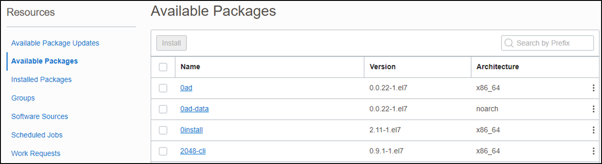The width and height of the screenshot is (602, 164).
Task: Check the 0ad-data package checkbox
Action: (x=163, y=109)
